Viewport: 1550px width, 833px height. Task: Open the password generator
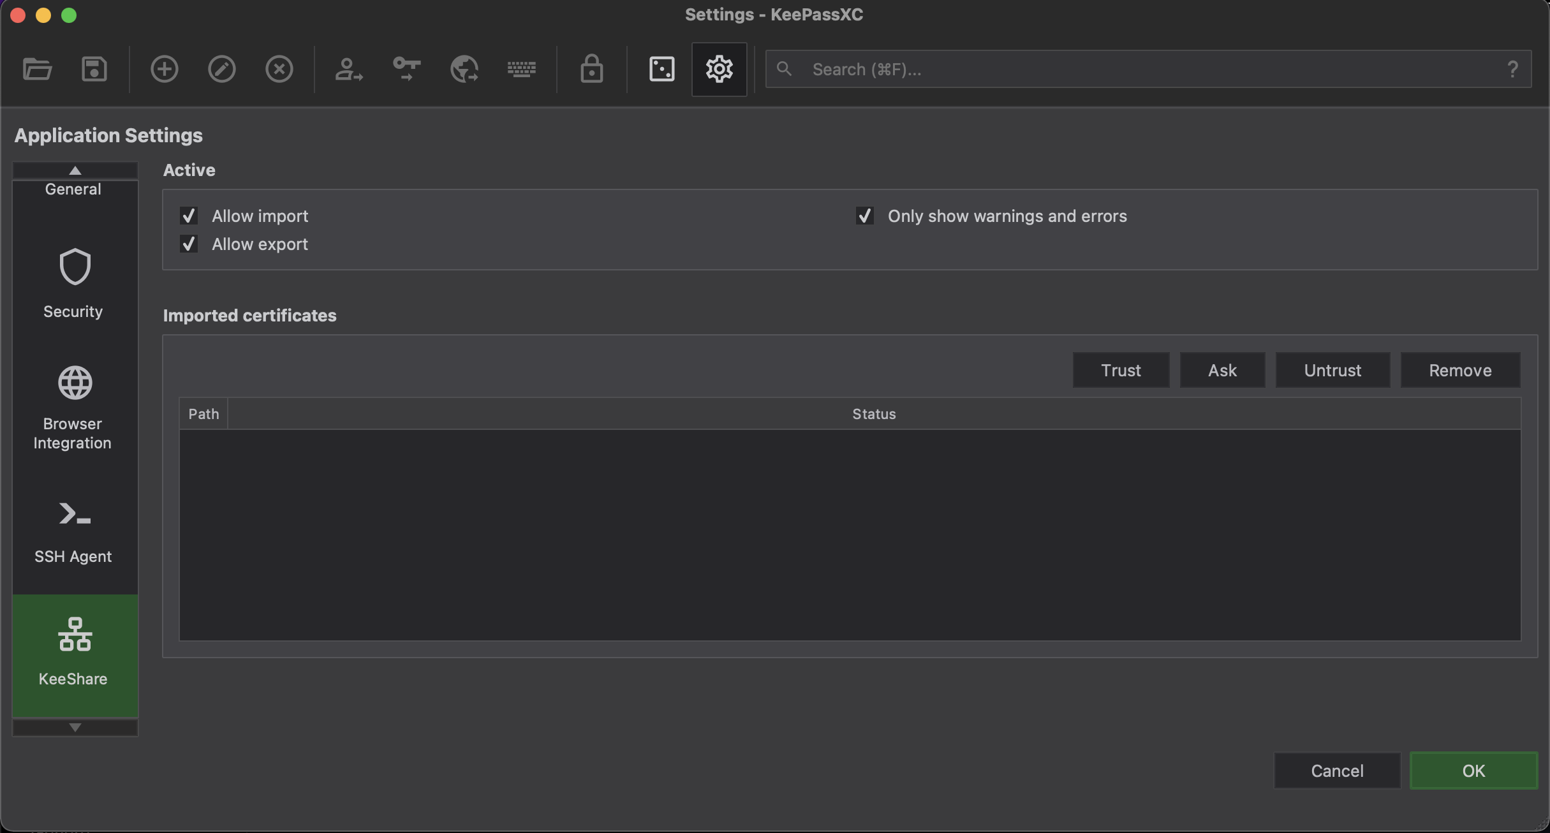661,69
